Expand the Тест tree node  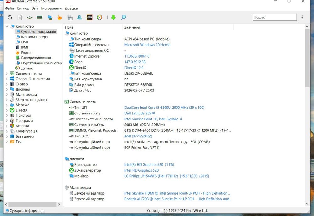pyautogui.click(x=7, y=141)
